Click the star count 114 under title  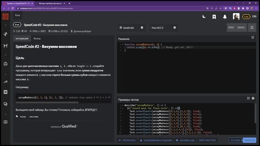[17, 31]
